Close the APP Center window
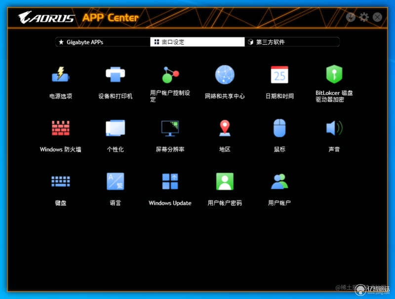395x299 pixels. coord(377,17)
